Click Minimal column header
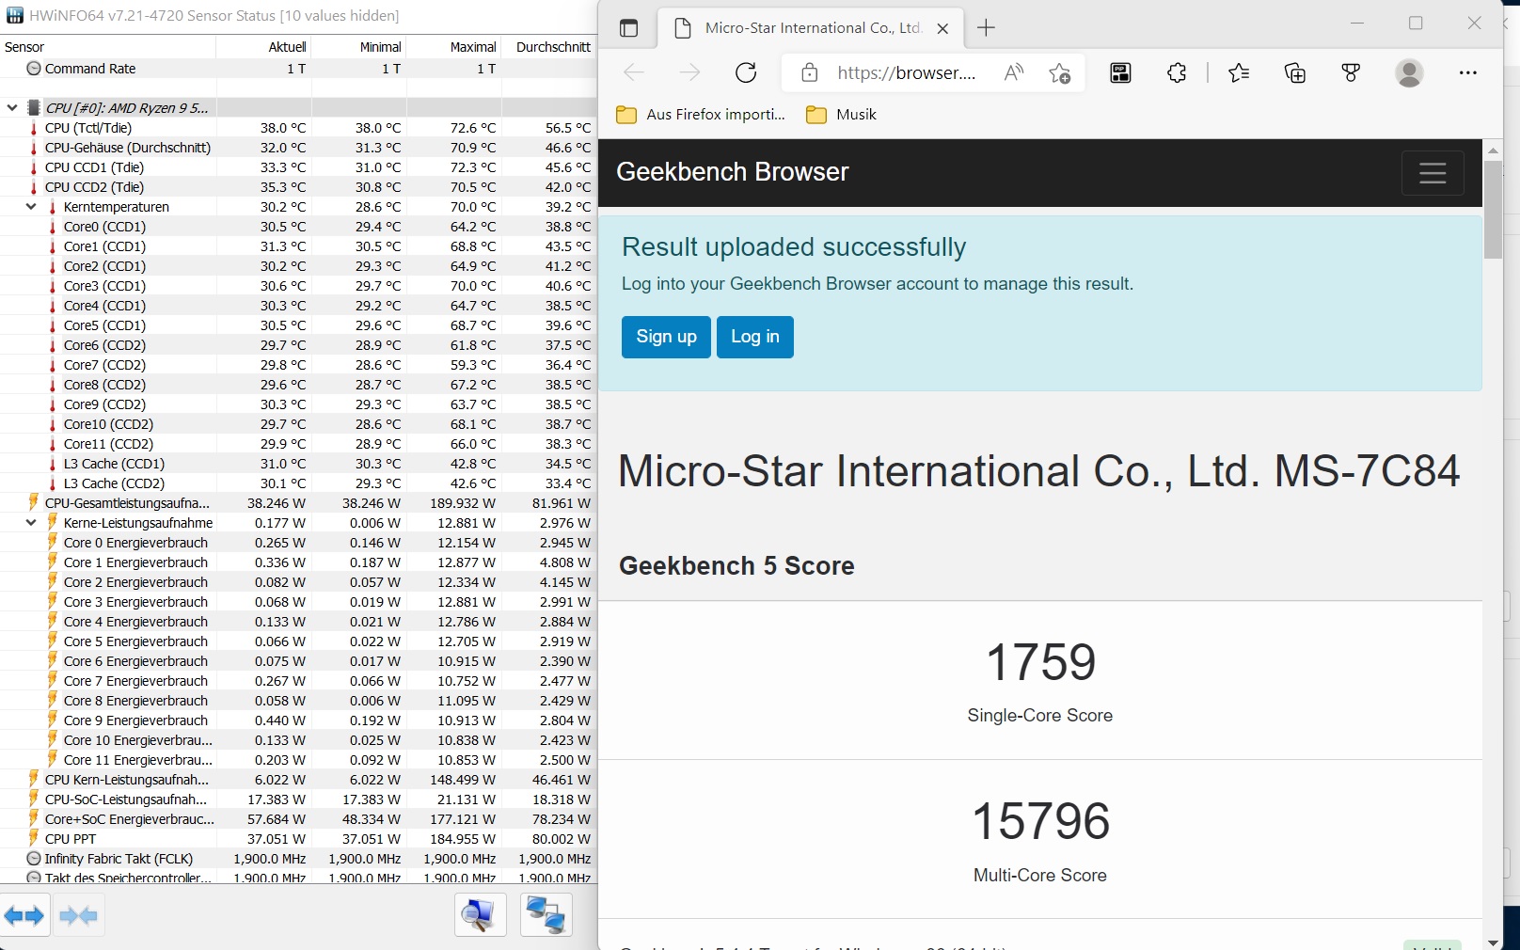The width and height of the screenshot is (1520, 950). click(x=359, y=47)
